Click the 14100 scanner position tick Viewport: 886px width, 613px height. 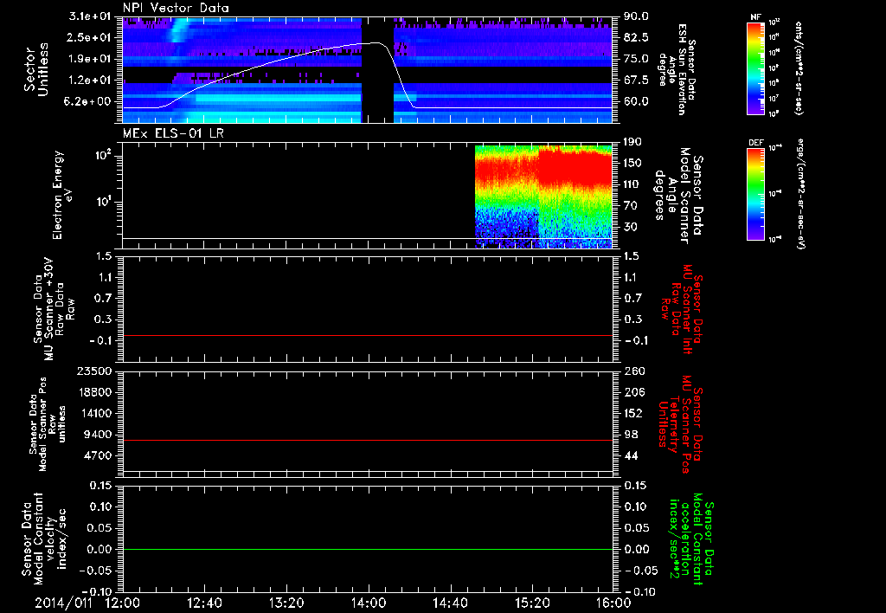coord(93,413)
